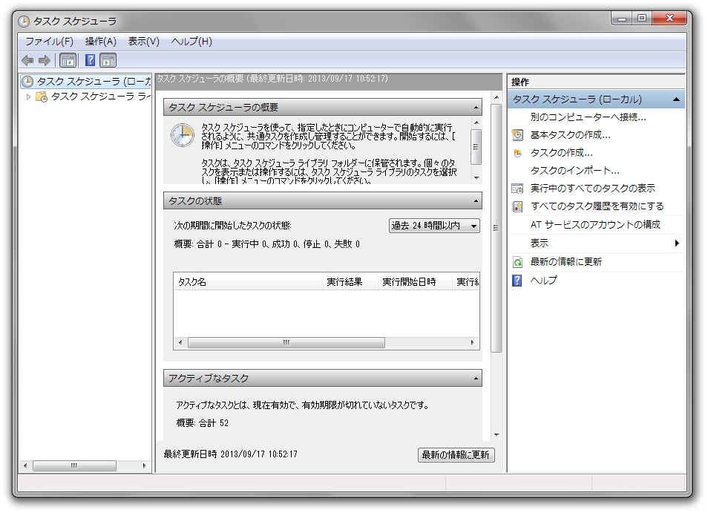Viewport: 708px width, 513px height.
Task: Click the 最新の情報に更新 button
Action: coord(457,455)
